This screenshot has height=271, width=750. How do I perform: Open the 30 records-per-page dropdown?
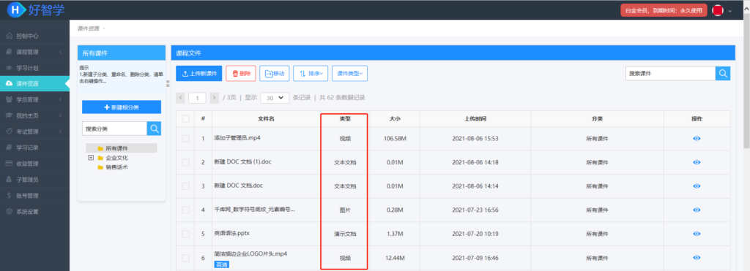click(275, 98)
